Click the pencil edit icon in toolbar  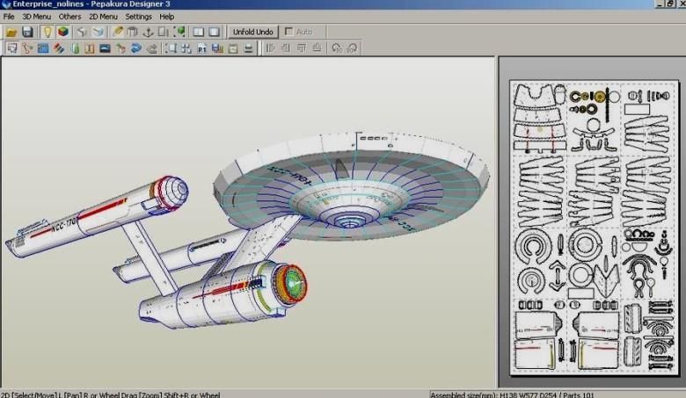coord(118,32)
